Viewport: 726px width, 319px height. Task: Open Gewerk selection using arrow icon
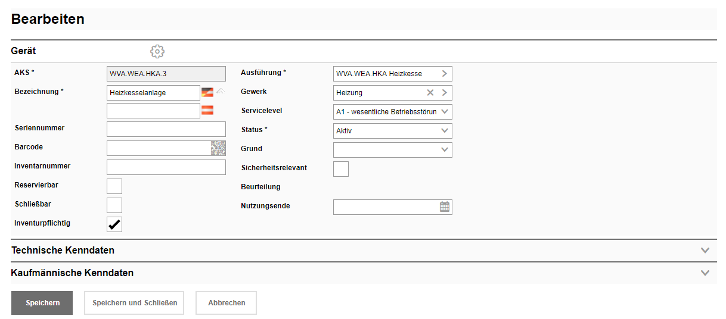[x=444, y=93]
